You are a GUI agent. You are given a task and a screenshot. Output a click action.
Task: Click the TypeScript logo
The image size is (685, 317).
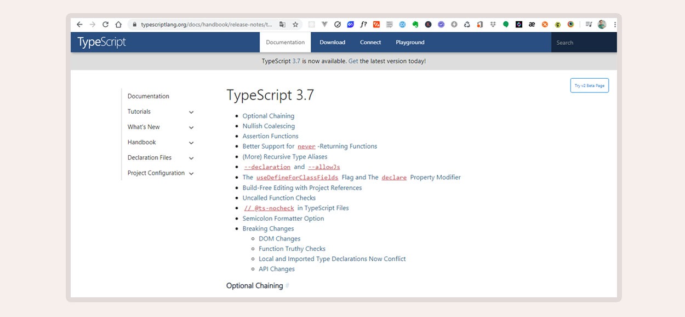[101, 42]
